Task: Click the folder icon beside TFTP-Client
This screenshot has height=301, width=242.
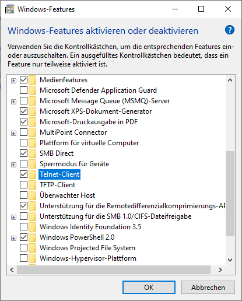Action: [x=33, y=185]
